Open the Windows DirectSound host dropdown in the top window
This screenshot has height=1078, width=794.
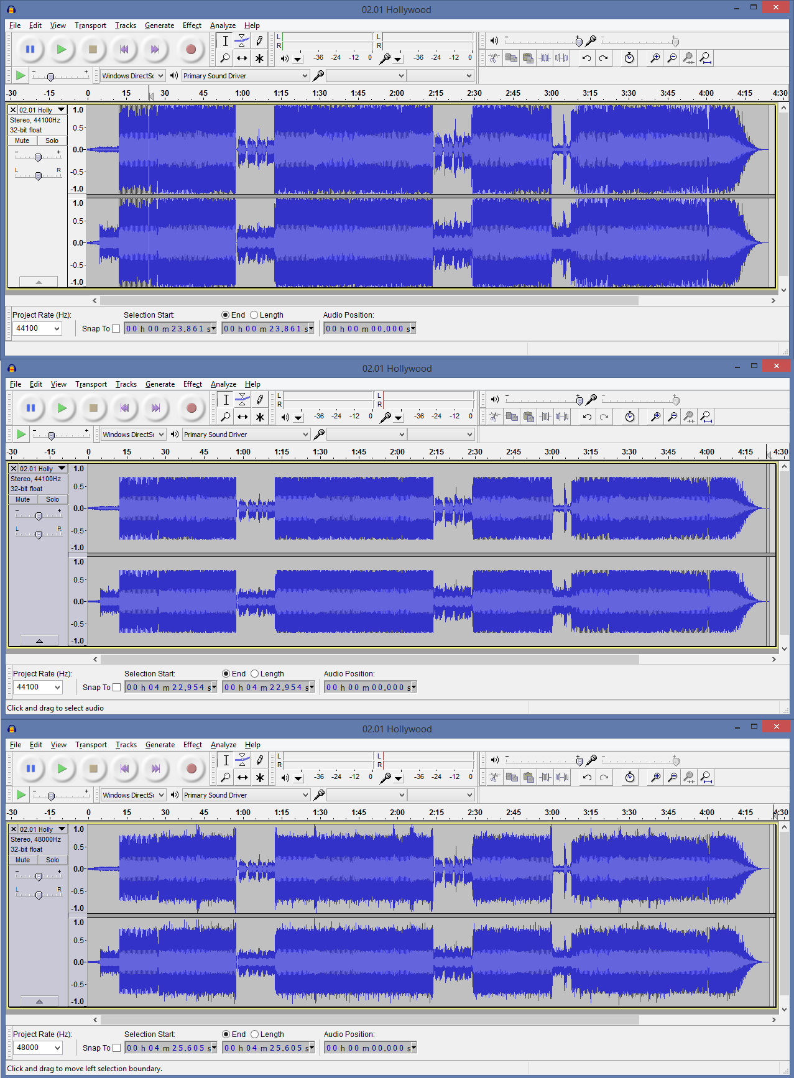point(133,76)
